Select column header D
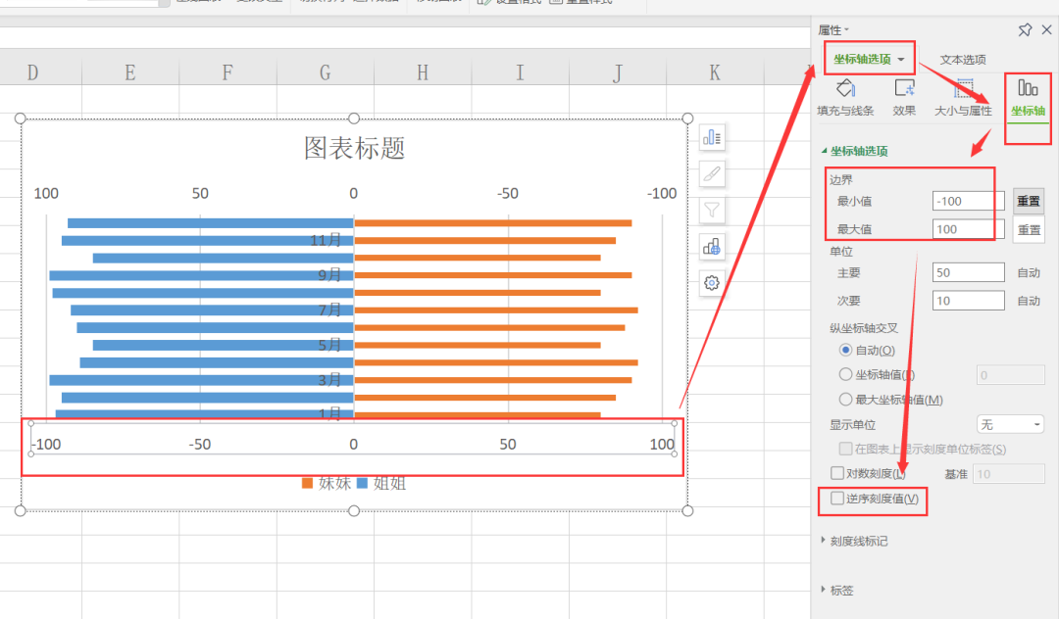This screenshot has width=1059, height=619. point(32,72)
